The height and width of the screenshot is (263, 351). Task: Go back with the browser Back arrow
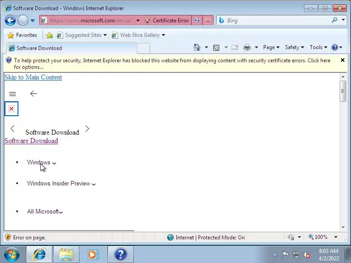click(10, 21)
